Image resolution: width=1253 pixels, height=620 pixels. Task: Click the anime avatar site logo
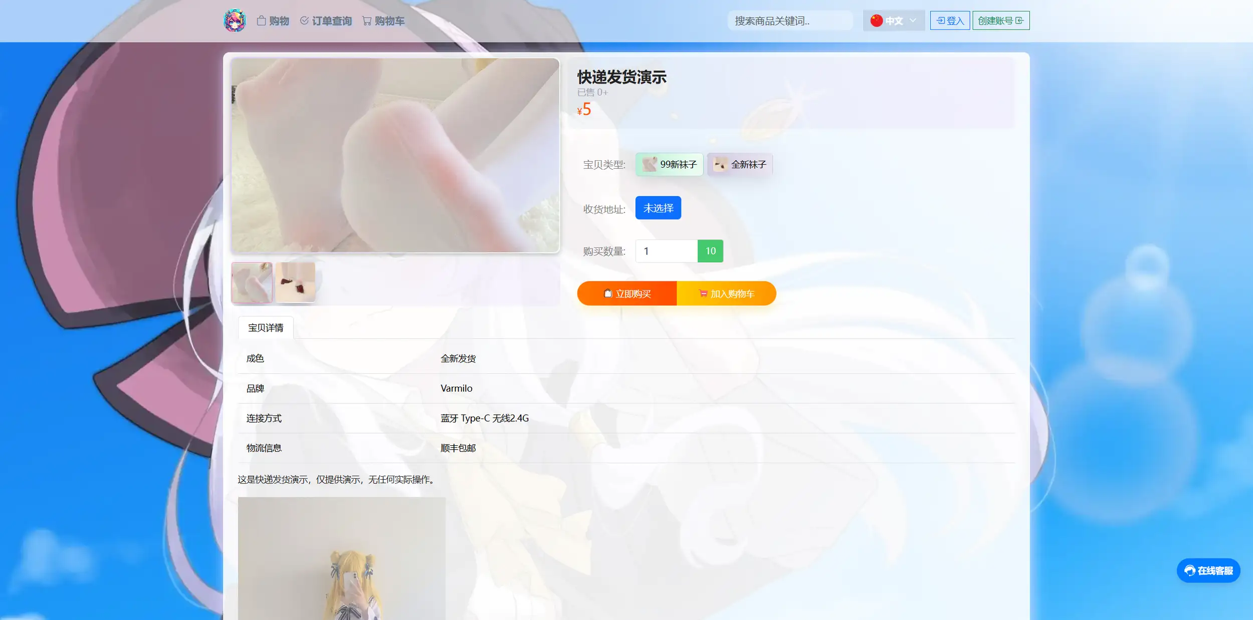tap(236, 21)
